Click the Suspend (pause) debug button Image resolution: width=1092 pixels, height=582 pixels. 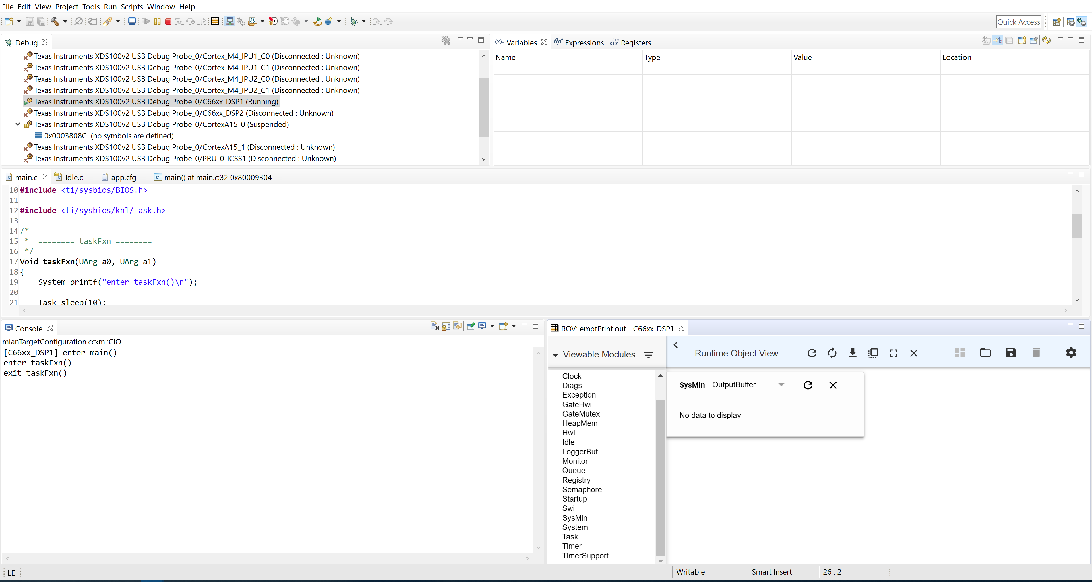click(157, 22)
